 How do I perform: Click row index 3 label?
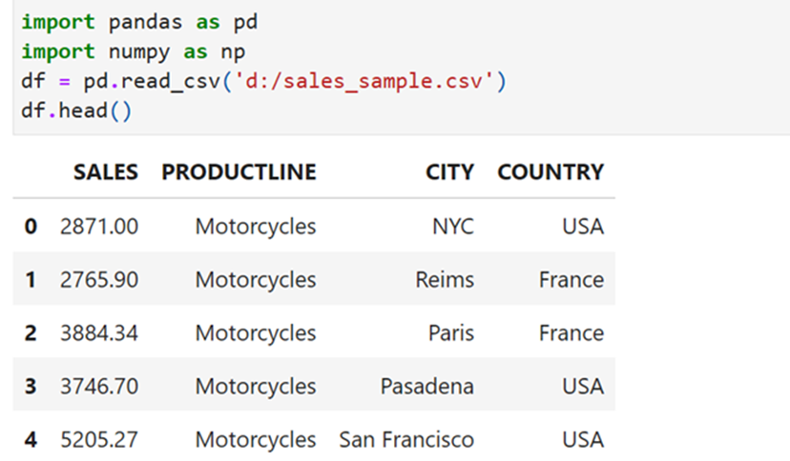31,386
